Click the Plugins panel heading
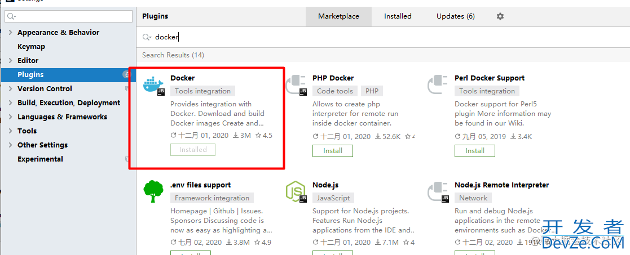 pyautogui.click(x=155, y=16)
